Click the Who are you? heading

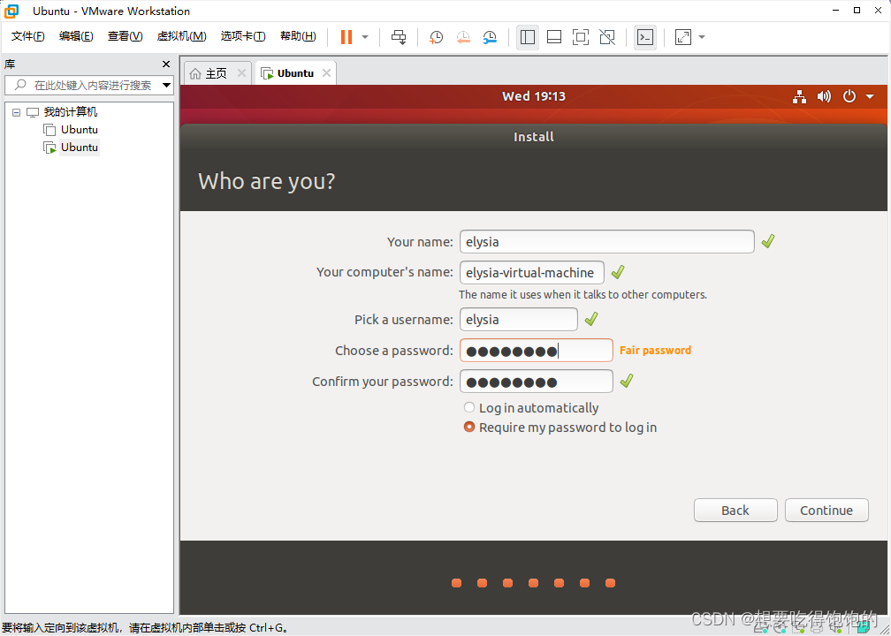[267, 182]
